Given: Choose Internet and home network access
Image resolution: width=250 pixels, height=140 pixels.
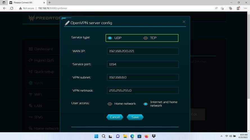Looking at the screenshot, I should (x=145, y=104).
